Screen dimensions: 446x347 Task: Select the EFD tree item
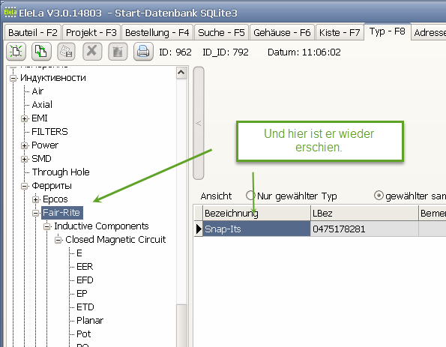point(85,280)
